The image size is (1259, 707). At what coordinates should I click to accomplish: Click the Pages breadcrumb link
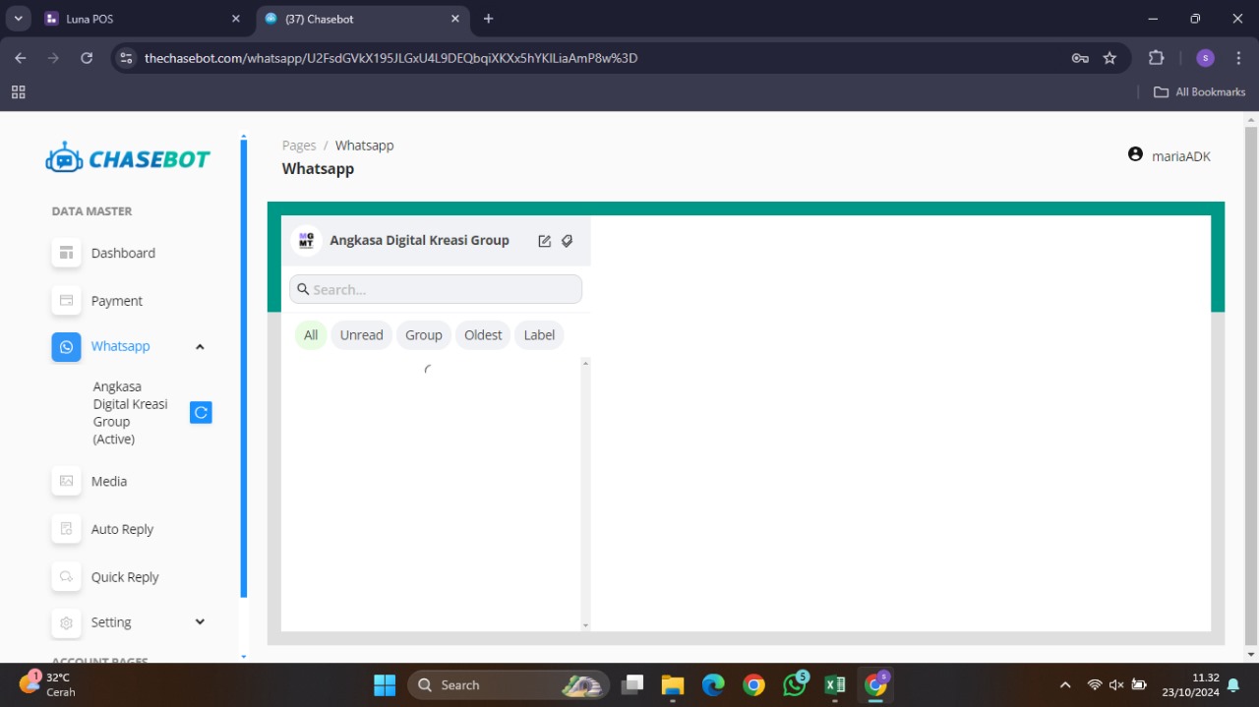click(299, 146)
